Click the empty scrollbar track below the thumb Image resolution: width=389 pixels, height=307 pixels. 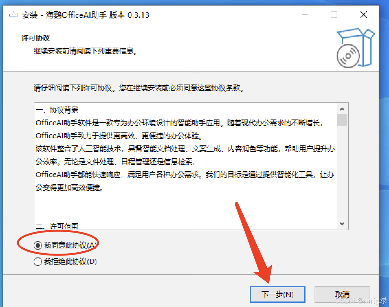click(x=342, y=172)
